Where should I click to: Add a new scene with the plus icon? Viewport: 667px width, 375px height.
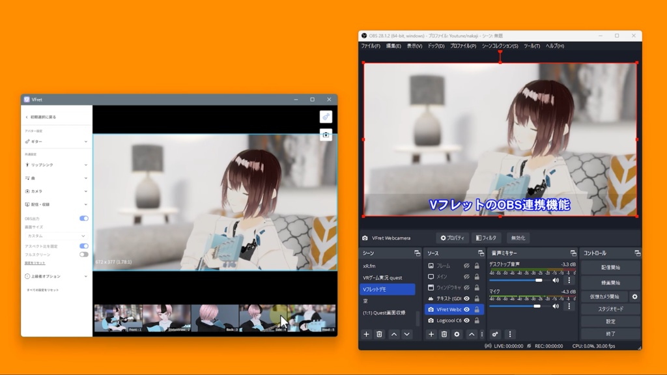point(366,335)
